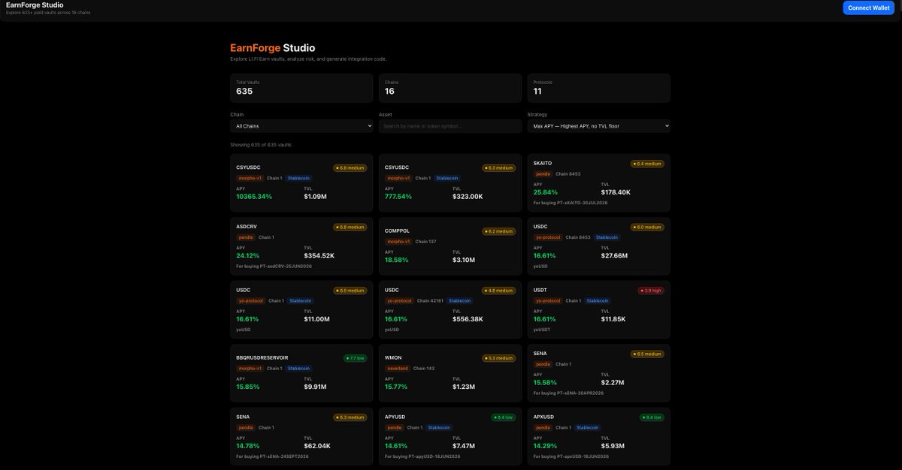The width and height of the screenshot is (902, 470).
Task: Select the Total Vaults 635 stat card
Action: click(301, 88)
